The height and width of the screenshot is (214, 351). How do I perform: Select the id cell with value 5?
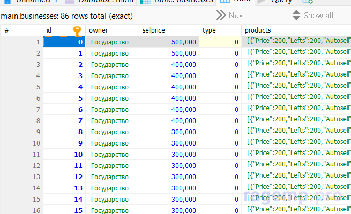point(64,98)
